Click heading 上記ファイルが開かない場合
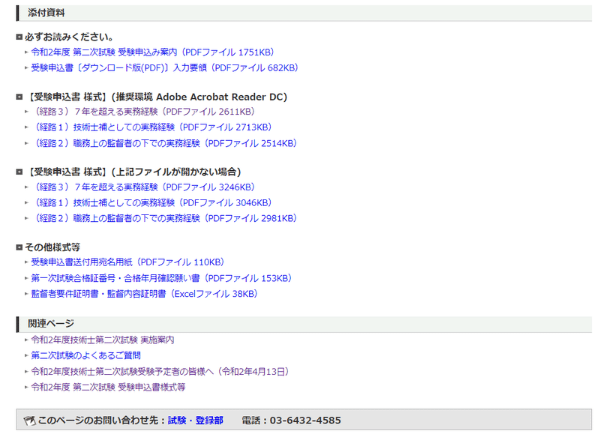The height and width of the screenshot is (437, 600). 134,172
